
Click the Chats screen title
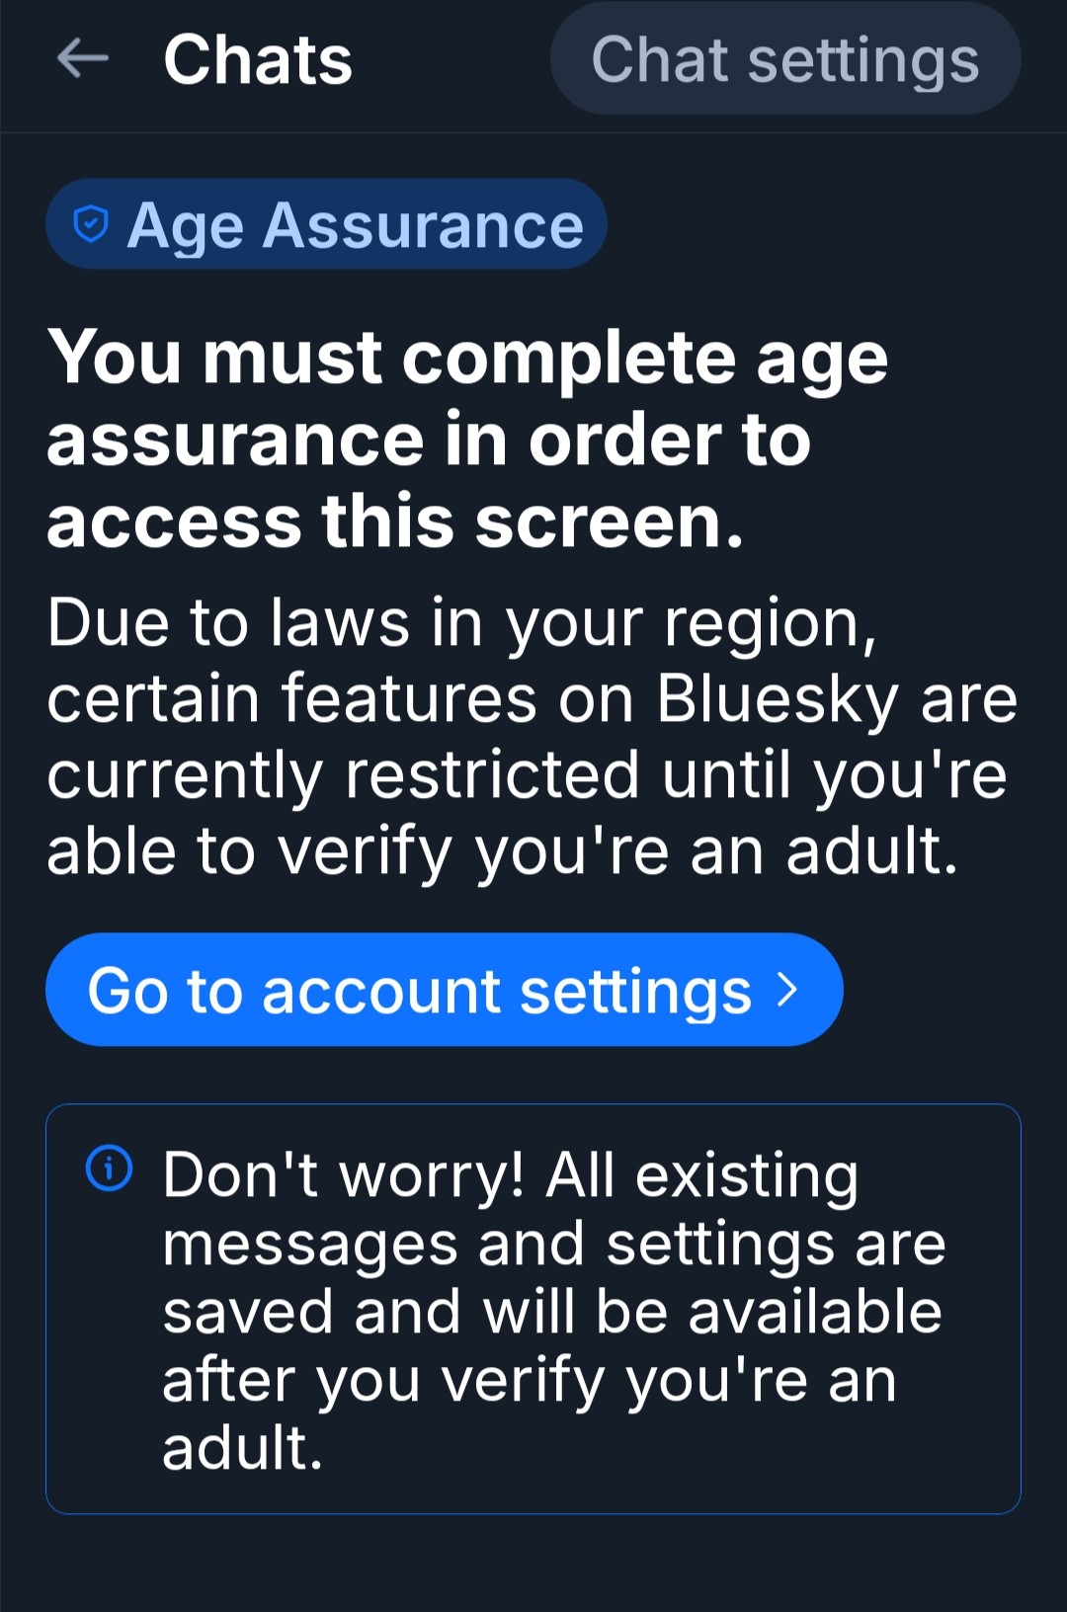(x=258, y=59)
